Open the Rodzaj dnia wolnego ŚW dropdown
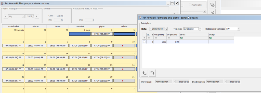Screen dimensions: 261x93 tap(239, 29)
